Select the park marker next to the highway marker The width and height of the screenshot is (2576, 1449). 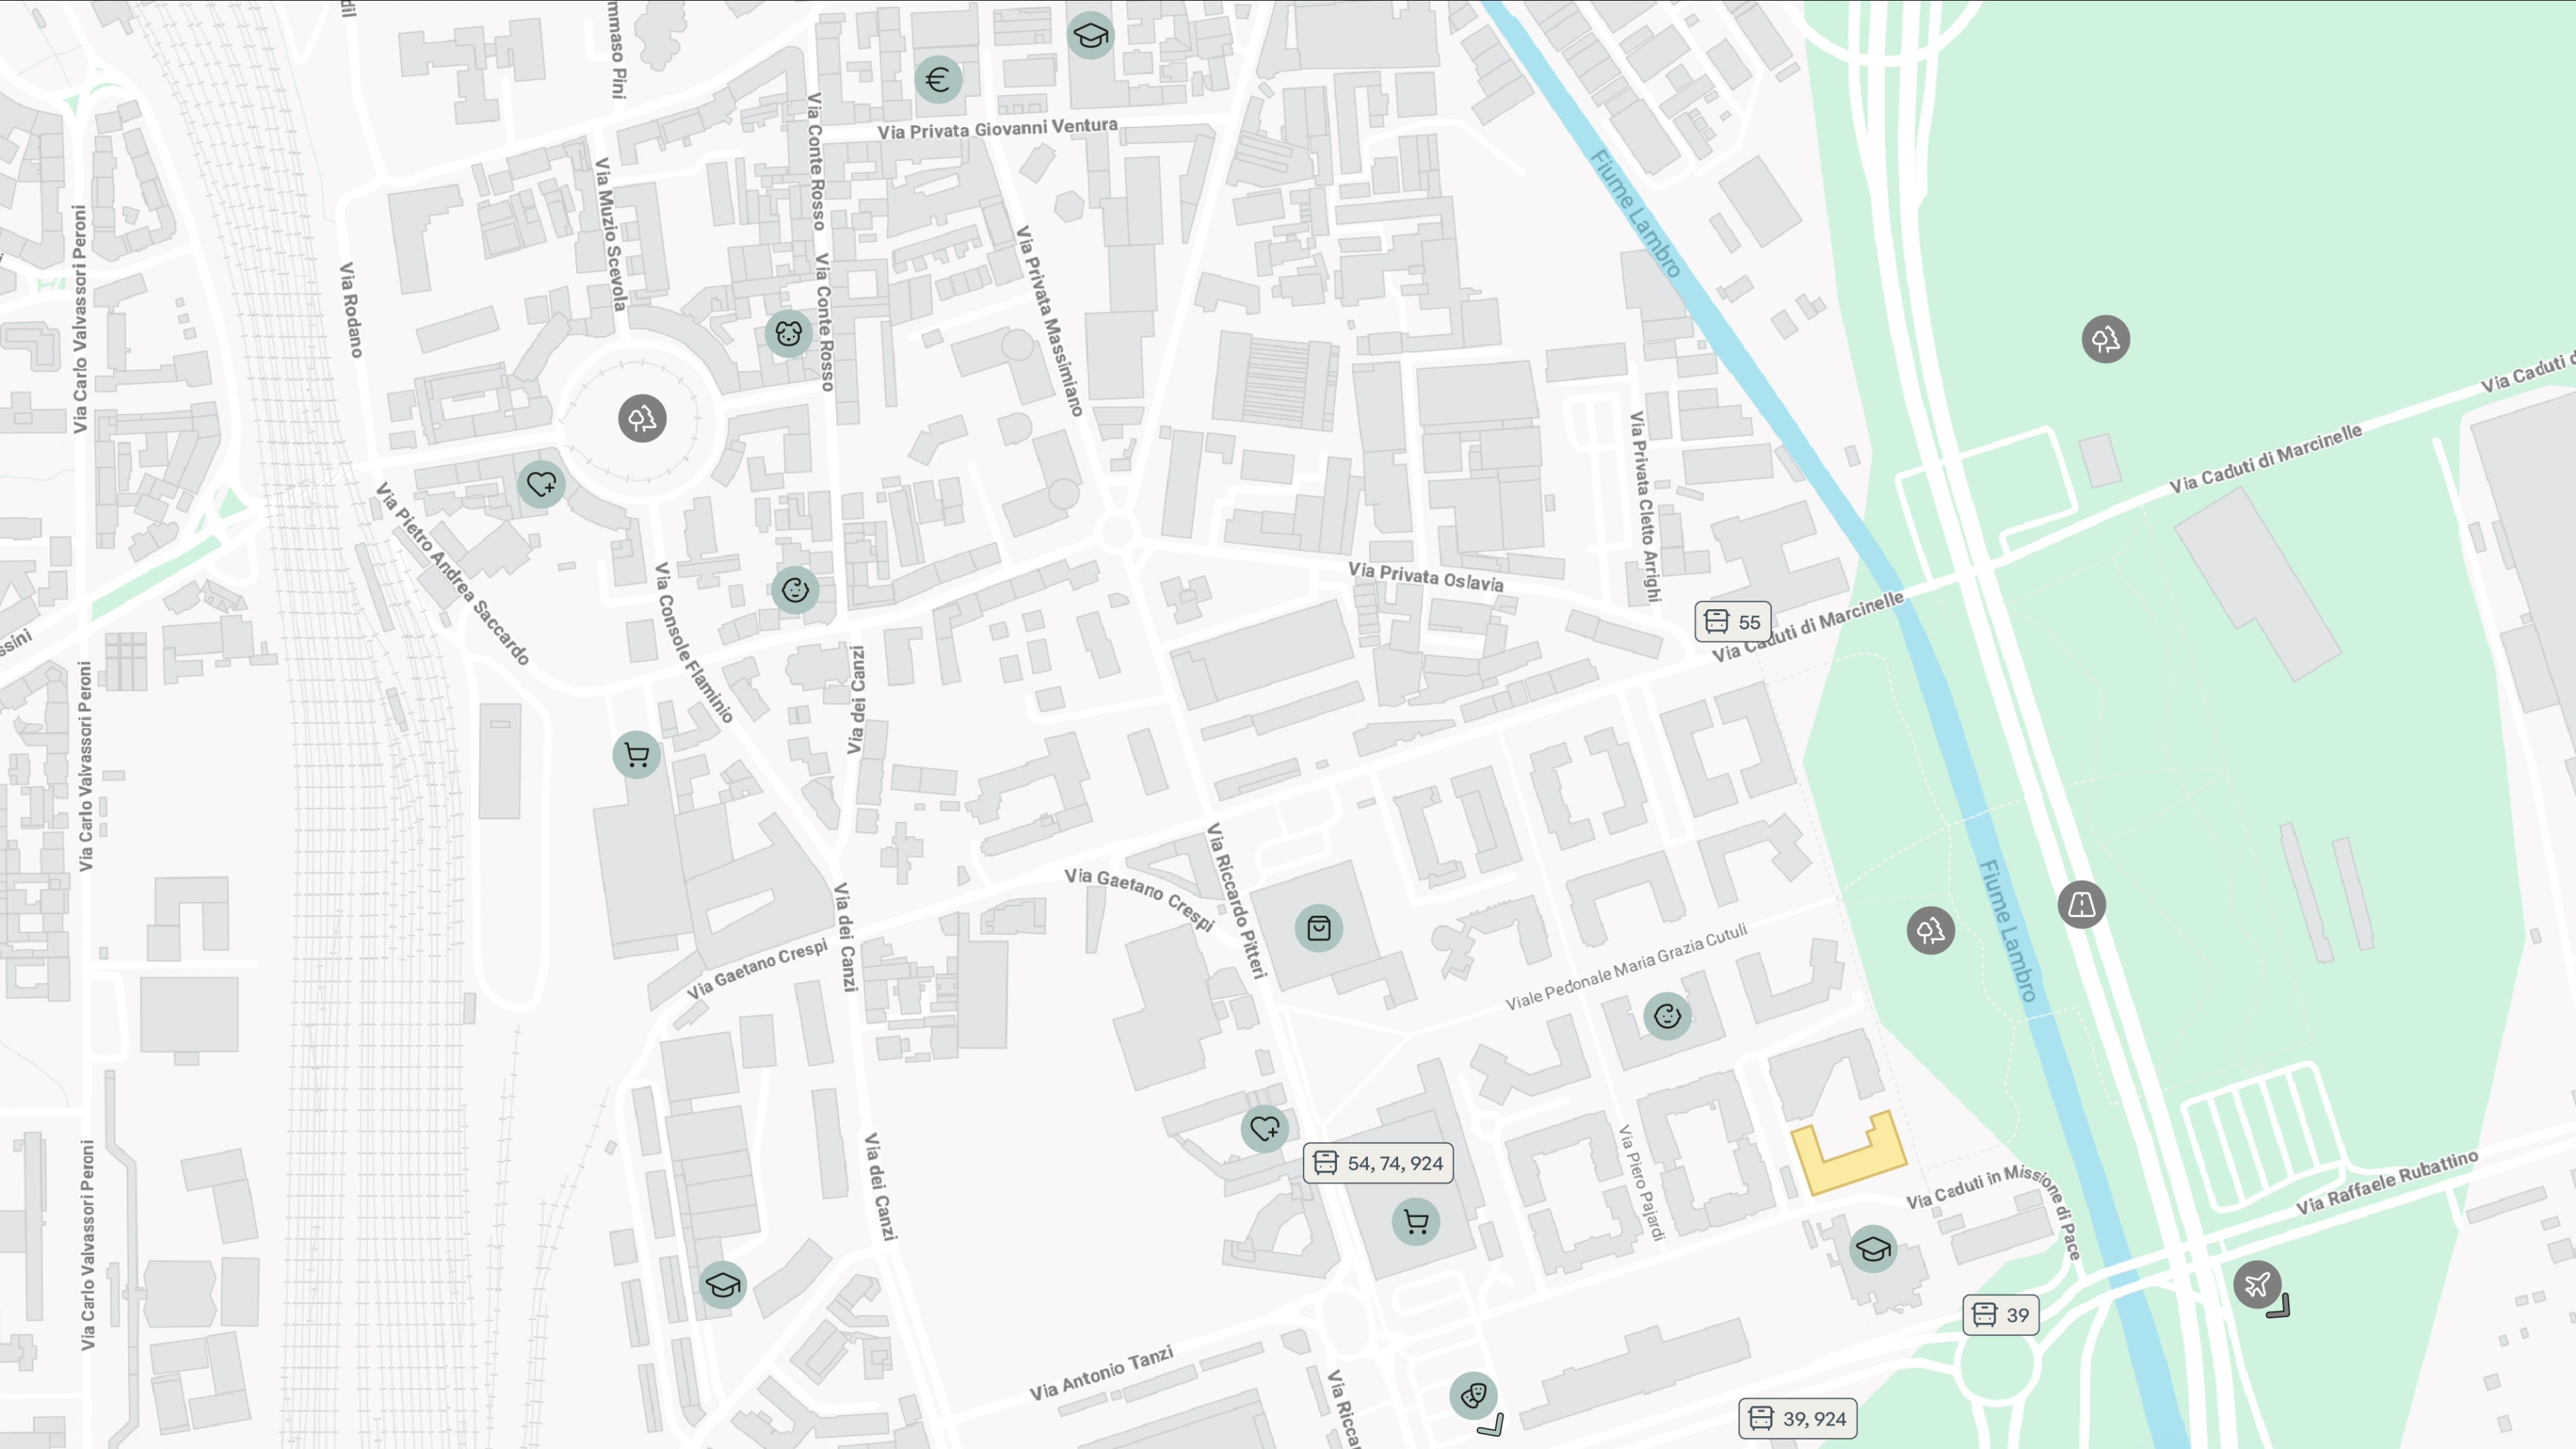pos(1930,931)
